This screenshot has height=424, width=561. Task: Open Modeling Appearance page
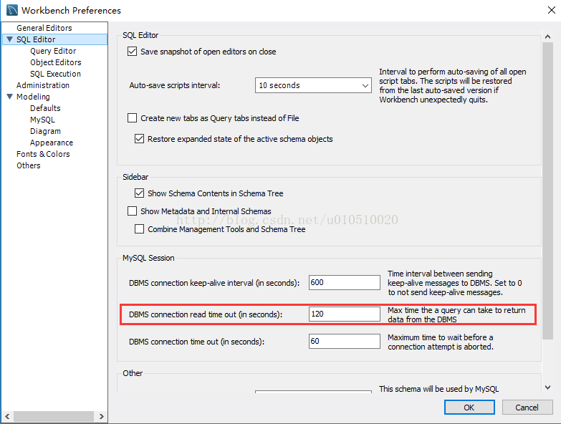point(52,143)
